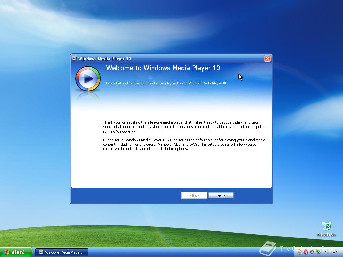Click the "During setup, Windows Media Player 10" paragraph
343x257 pixels.
point(184,144)
